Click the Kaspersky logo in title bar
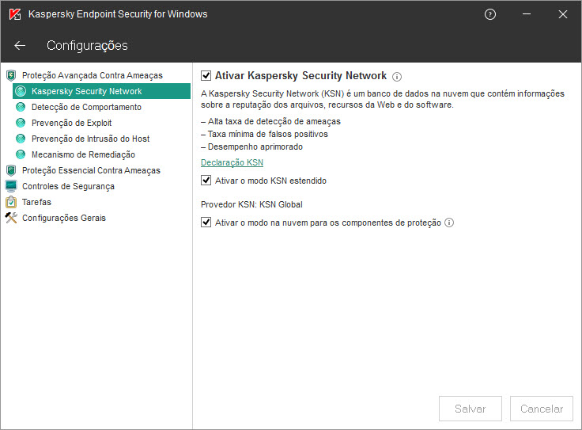Viewport: 582px width, 430px height. [x=15, y=14]
